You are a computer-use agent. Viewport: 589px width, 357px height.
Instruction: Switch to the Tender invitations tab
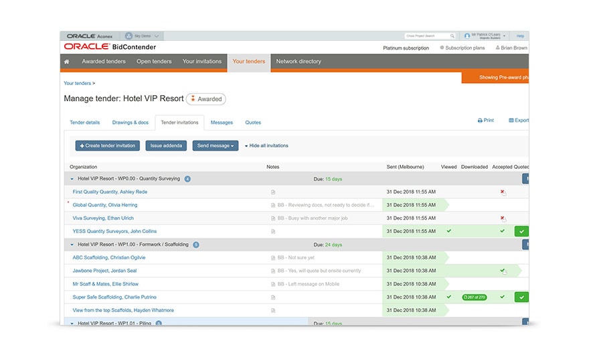click(179, 123)
